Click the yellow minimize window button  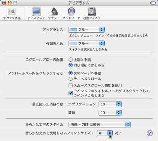(9, 3)
